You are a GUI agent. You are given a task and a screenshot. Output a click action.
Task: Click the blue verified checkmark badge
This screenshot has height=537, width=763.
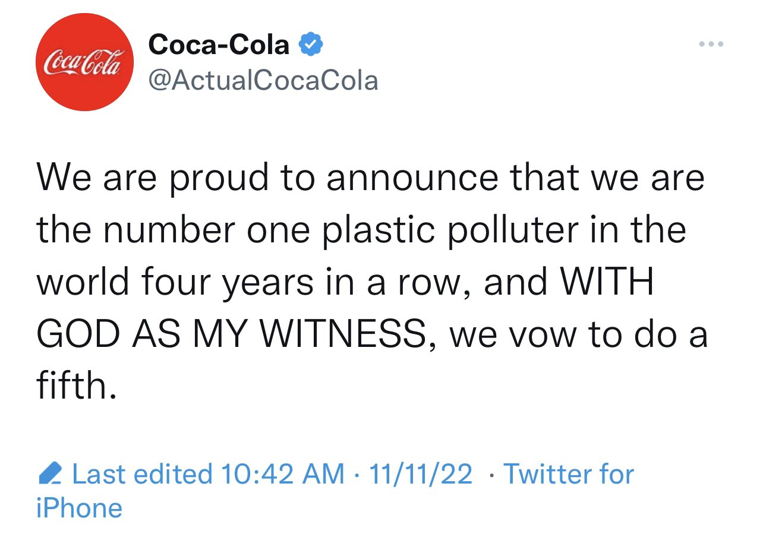310,45
